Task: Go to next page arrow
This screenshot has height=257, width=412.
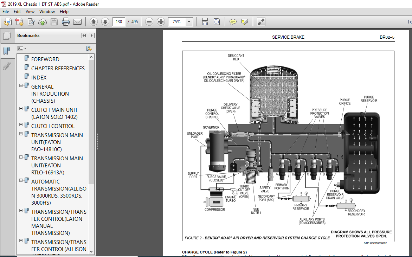Action: 105,21
